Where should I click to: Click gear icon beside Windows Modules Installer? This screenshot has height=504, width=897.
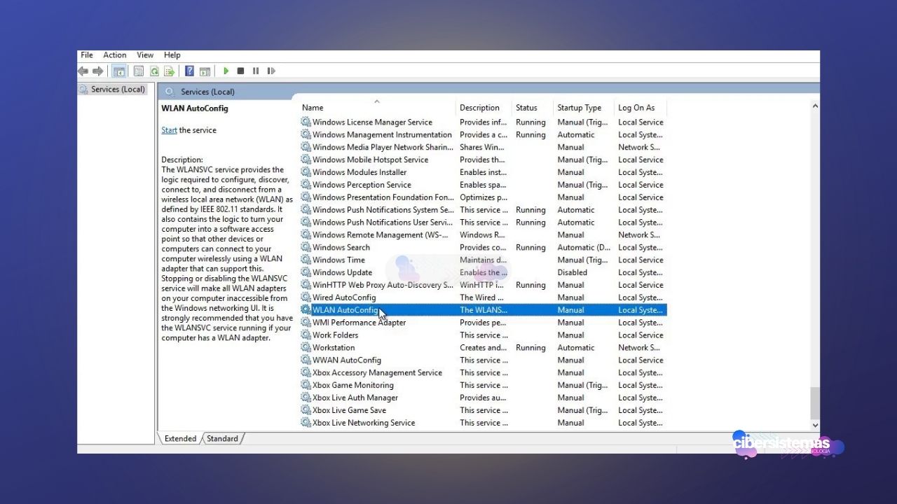pyautogui.click(x=306, y=172)
